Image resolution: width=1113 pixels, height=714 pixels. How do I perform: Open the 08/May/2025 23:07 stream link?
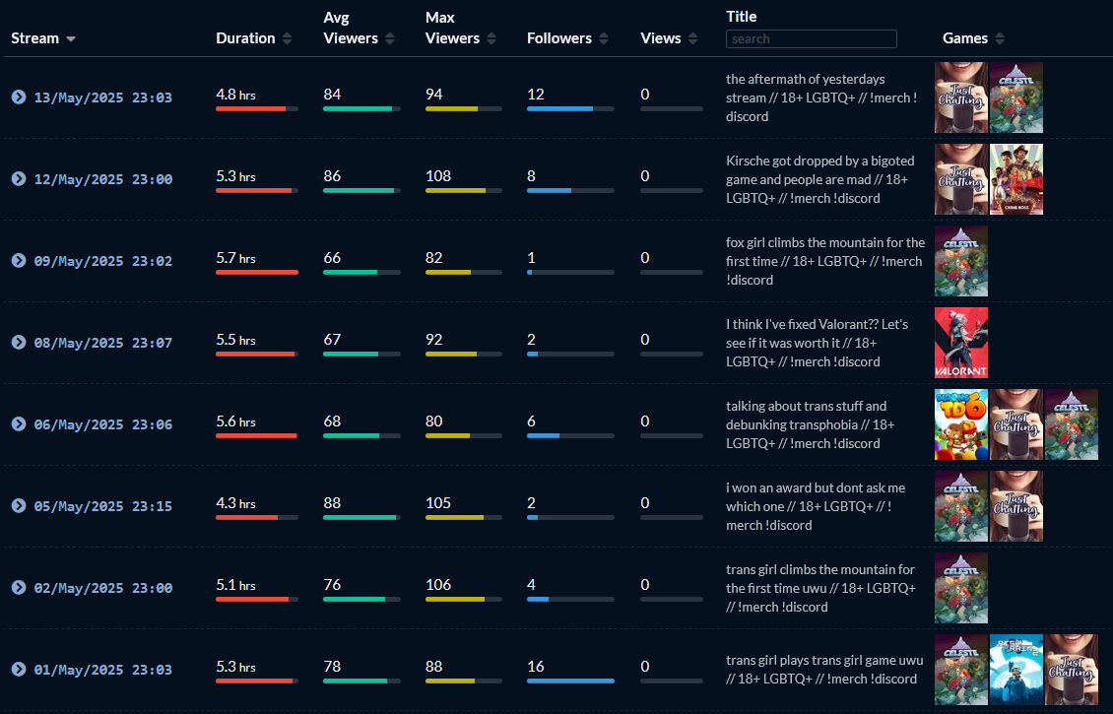click(x=102, y=343)
